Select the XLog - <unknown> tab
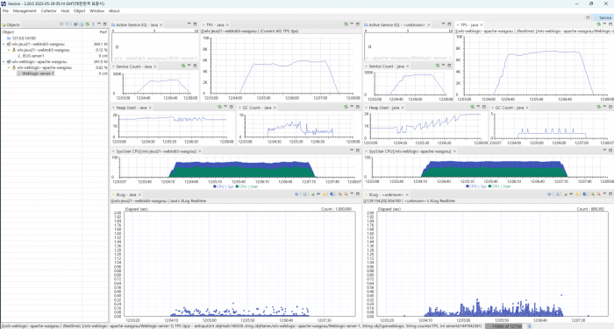Image resolution: width=614 pixels, height=329 pixels. (386, 194)
